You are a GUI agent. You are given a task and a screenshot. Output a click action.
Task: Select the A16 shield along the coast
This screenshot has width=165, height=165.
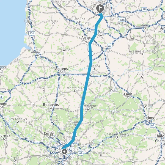[x=32, y=33]
